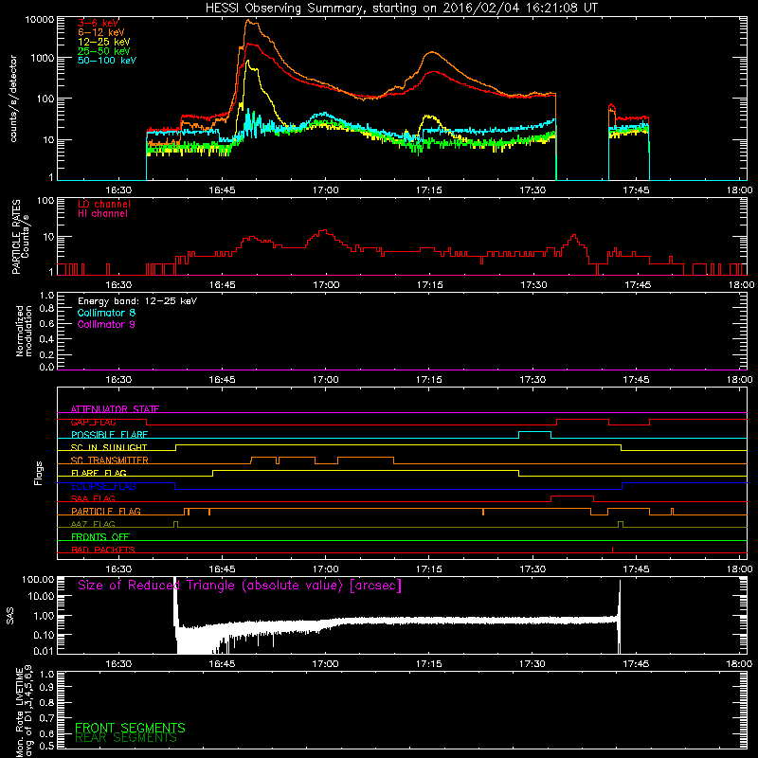Screen dimensions: 758x758
Task: Click the particle rate peak near 17:00
Action: (x=325, y=230)
